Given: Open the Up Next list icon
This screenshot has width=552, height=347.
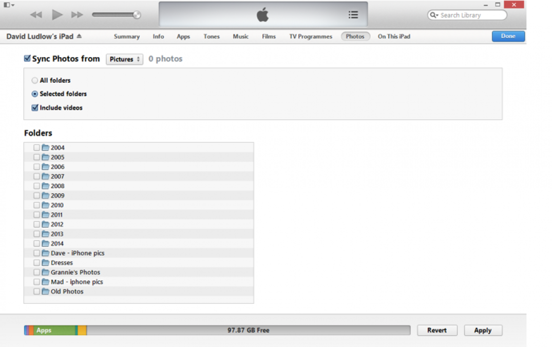Looking at the screenshot, I should pos(353,15).
